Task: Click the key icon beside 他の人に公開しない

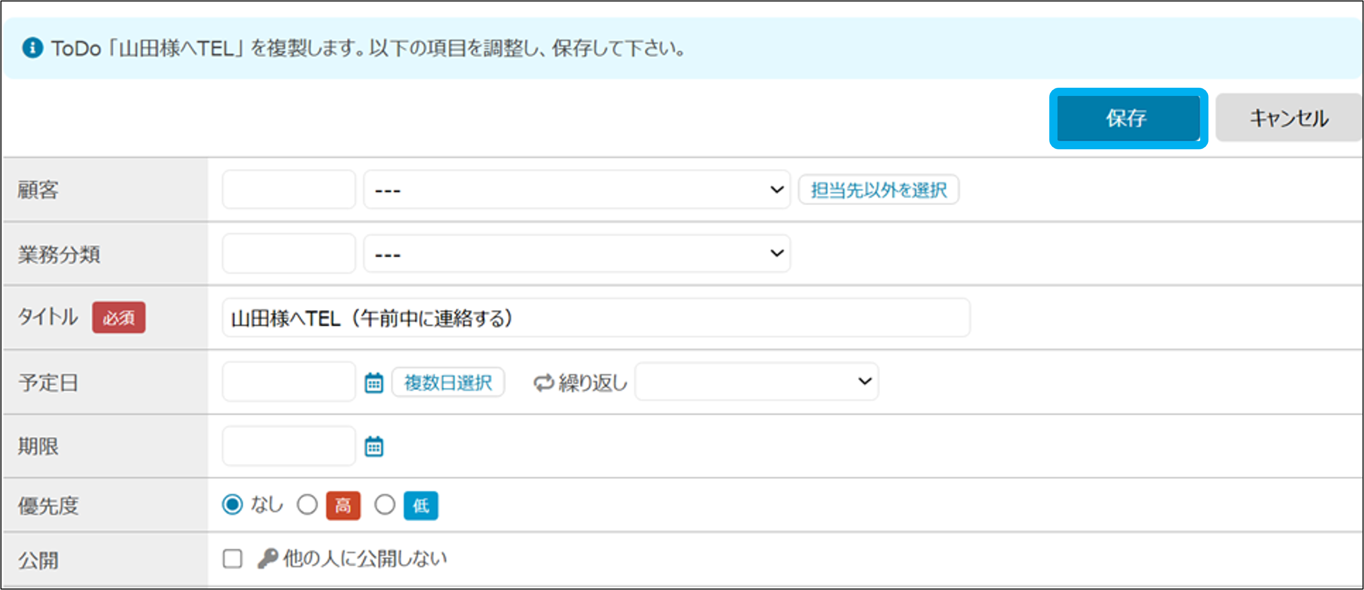Action: point(267,558)
